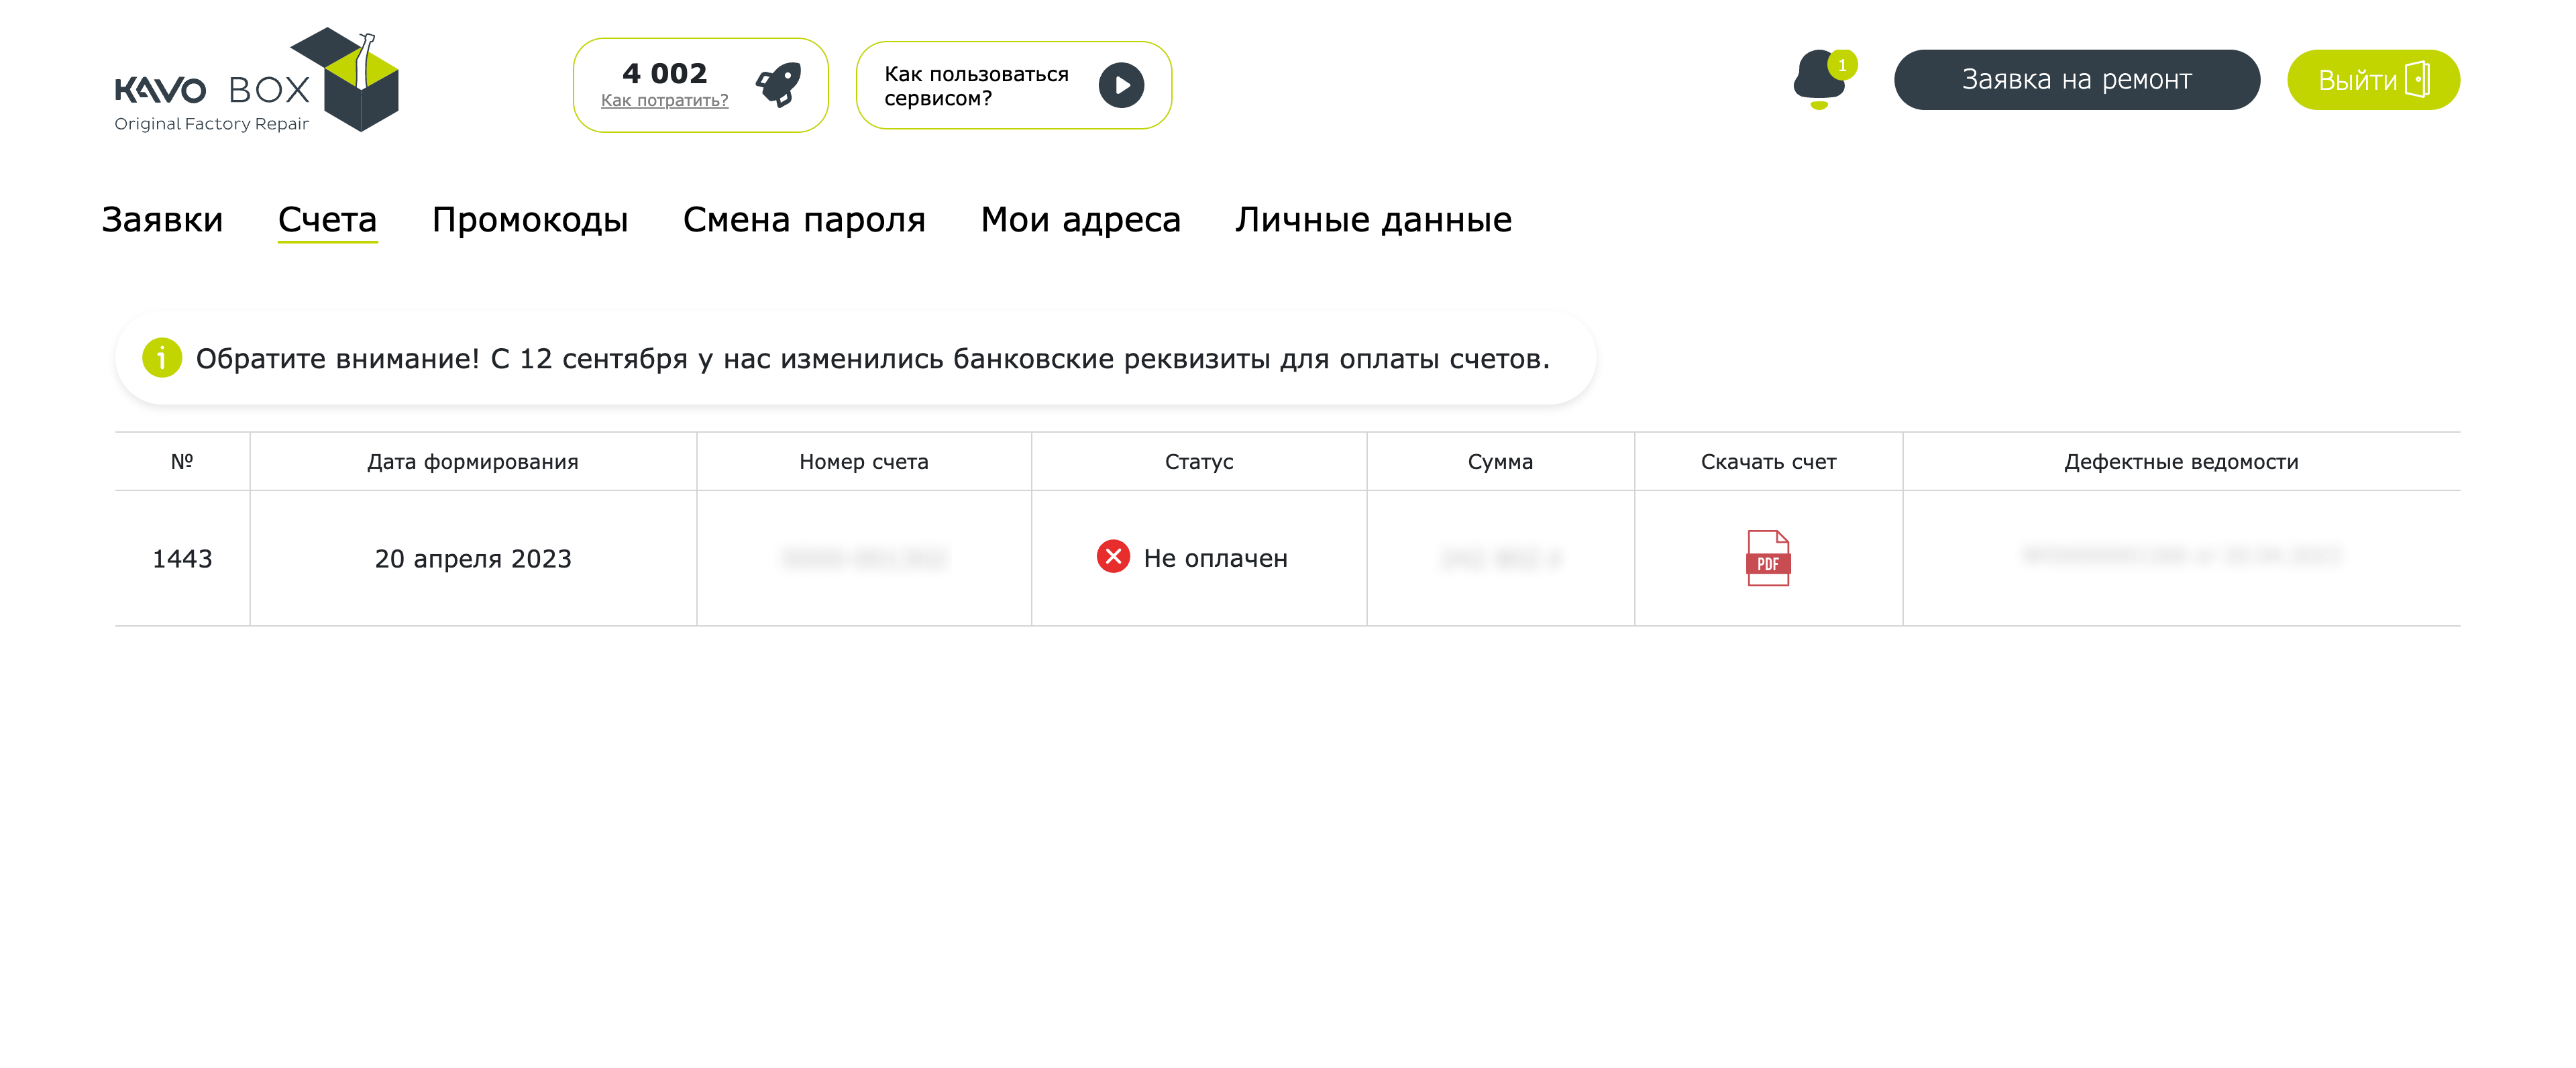
Task: Click the rocket bonus points icon
Action: point(779,84)
